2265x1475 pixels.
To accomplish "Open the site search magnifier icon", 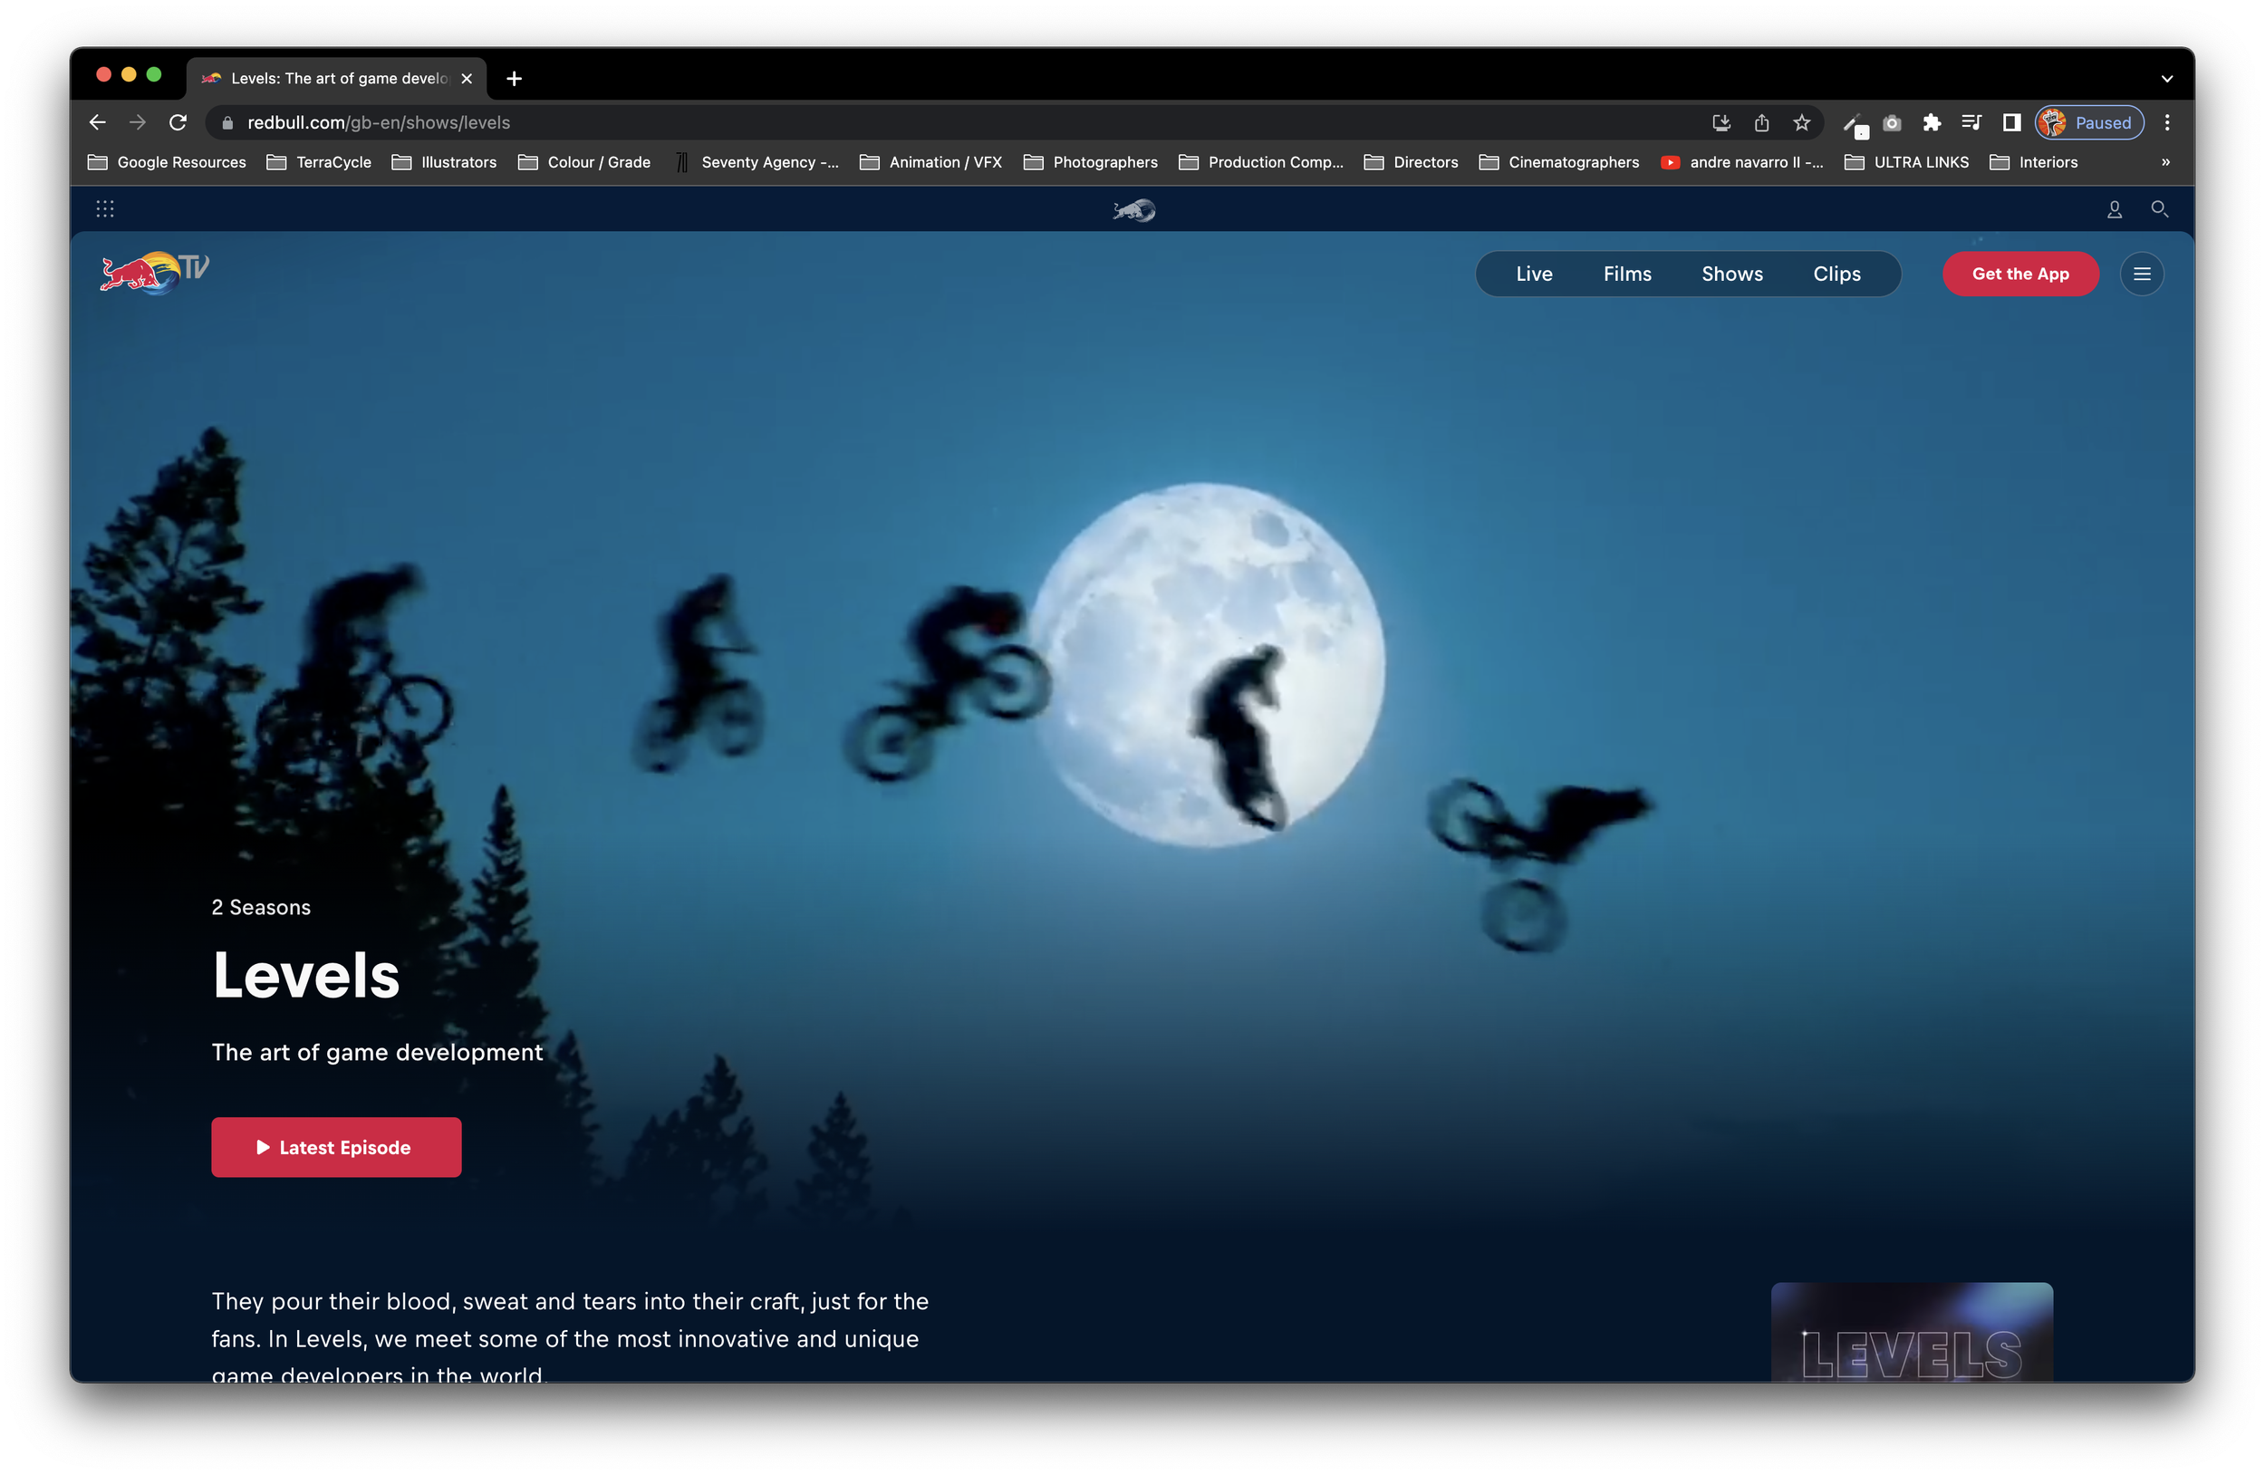I will 2159,208.
